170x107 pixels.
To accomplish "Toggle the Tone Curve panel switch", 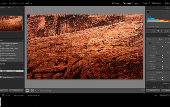I will coord(146,83).
